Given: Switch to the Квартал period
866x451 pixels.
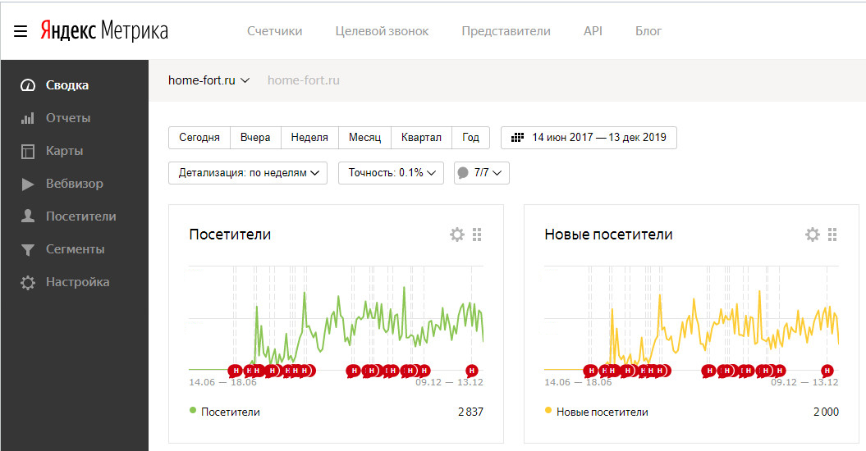Looking at the screenshot, I should (x=421, y=138).
